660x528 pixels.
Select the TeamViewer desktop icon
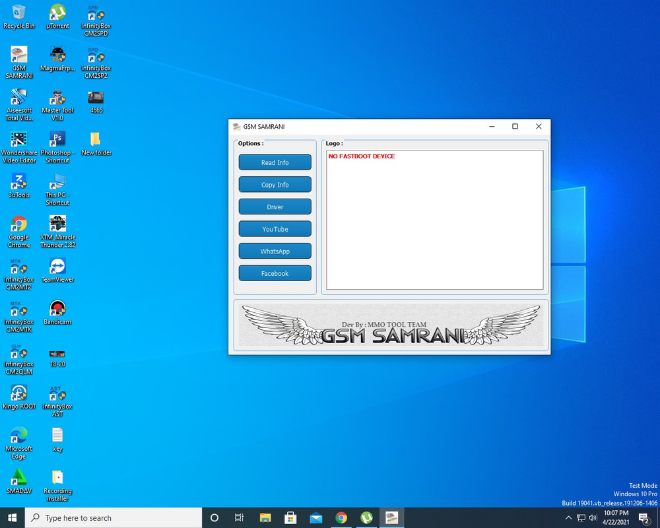(57, 271)
